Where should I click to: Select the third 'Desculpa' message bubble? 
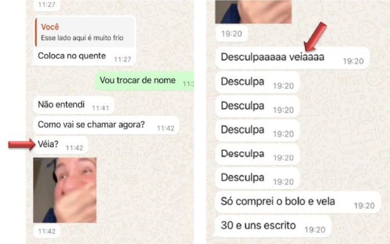click(x=257, y=130)
